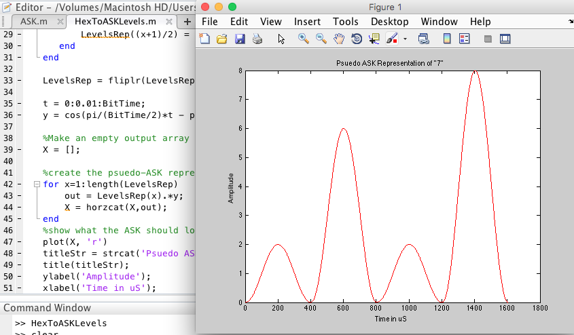Open the Help menu in Figure 1

[x=480, y=22]
